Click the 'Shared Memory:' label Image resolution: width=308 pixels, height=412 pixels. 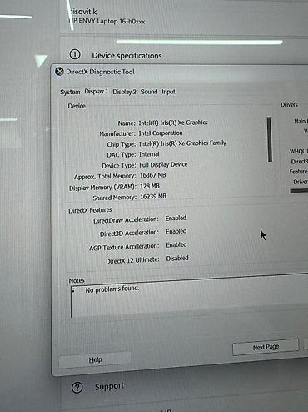point(115,198)
